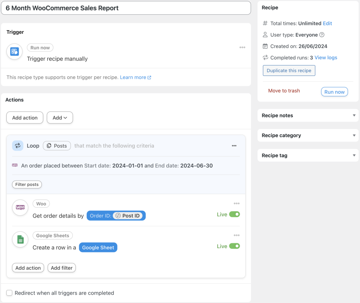Image resolution: width=360 pixels, height=303 pixels.
Task: Check Redirect when all triggers are completed
Action: [9, 293]
